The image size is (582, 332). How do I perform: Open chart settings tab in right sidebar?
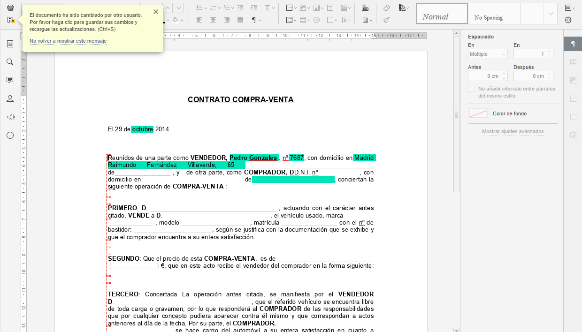click(573, 135)
